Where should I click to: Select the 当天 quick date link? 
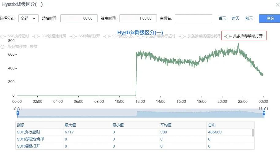coord(222,18)
